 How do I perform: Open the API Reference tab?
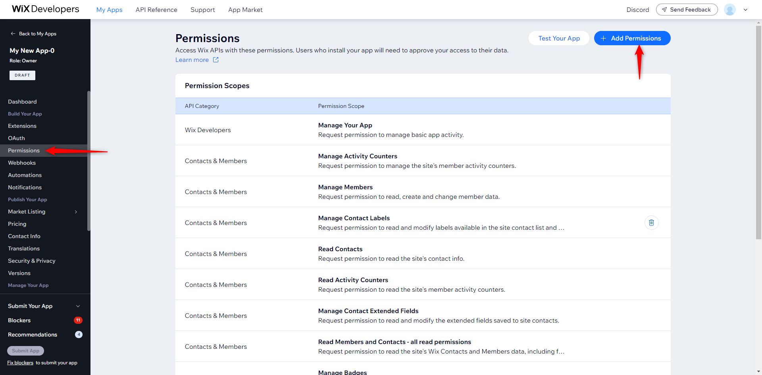tap(156, 10)
